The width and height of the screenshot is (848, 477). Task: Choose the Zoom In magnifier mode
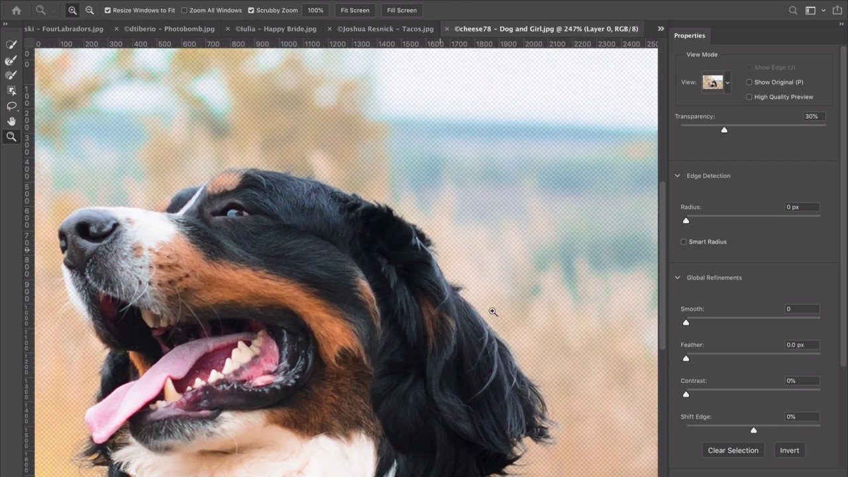pyautogui.click(x=72, y=11)
